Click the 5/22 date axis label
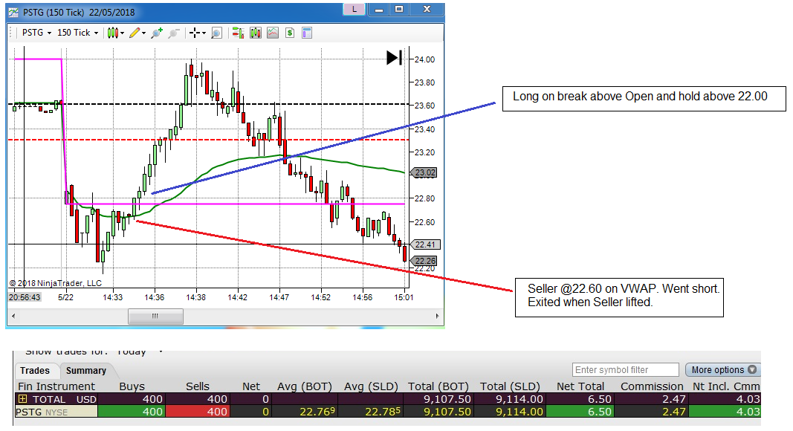Image resolution: width=793 pixels, height=431 pixels. click(65, 297)
